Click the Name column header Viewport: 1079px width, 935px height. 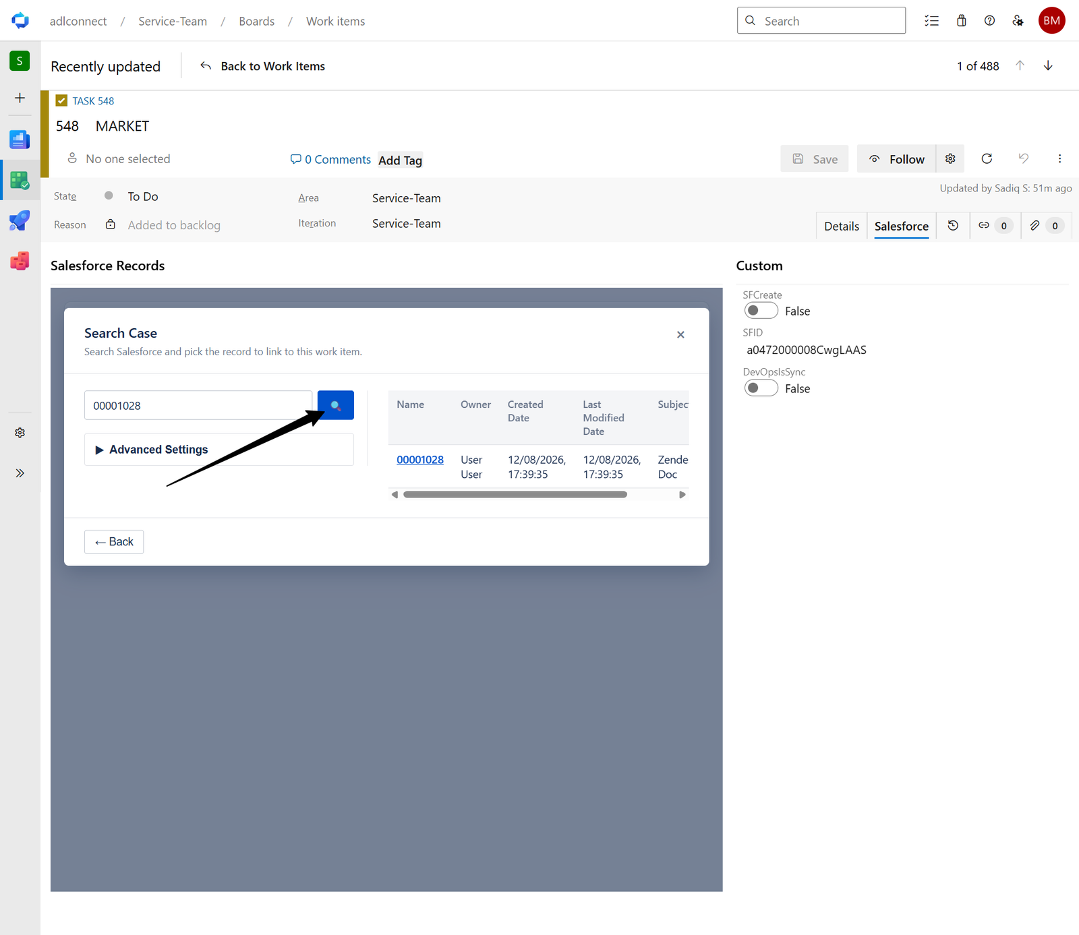tap(411, 404)
